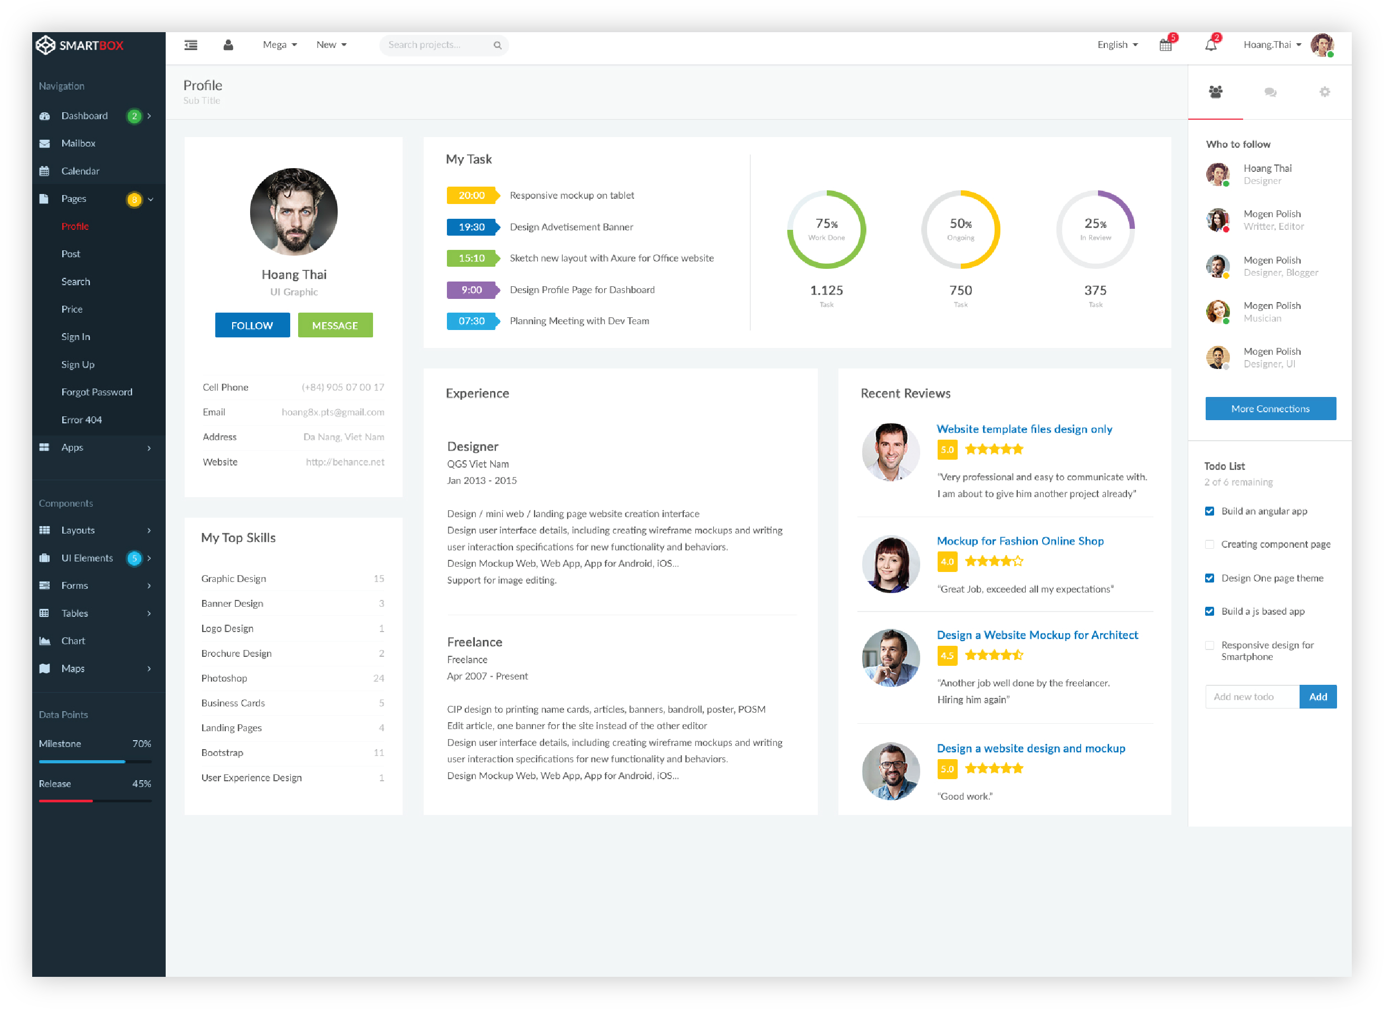The image size is (1384, 1009).
Task: Click the More Connections button
Action: [x=1271, y=409]
